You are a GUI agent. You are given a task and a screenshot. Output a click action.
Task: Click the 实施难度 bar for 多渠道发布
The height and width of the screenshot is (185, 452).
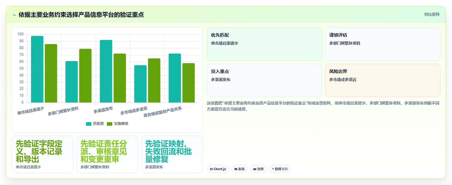120,78
